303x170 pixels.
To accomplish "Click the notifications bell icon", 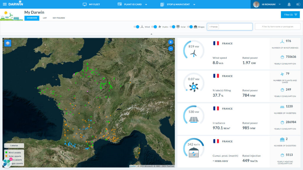I will 289,4.
